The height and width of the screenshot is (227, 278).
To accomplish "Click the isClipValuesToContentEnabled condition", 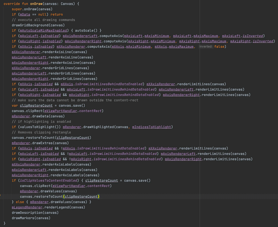I will [x=49, y=180].
